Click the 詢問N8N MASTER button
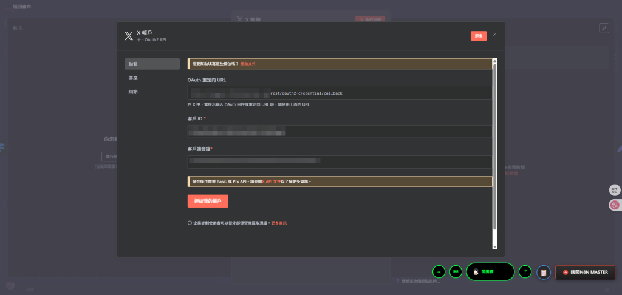Screen dimensions: 622x295 point(585,272)
